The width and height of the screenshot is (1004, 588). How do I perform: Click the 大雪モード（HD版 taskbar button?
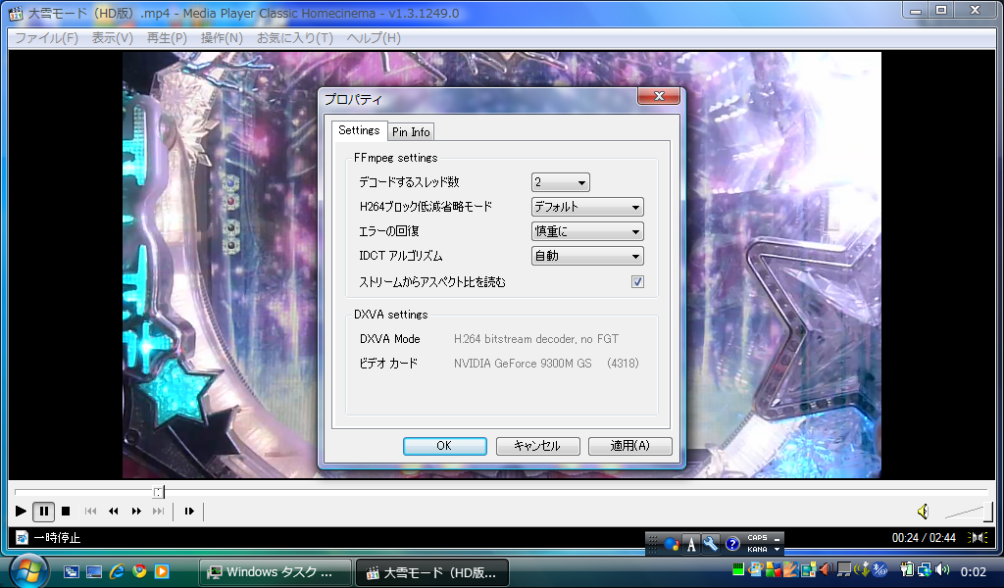[x=432, y=572]
